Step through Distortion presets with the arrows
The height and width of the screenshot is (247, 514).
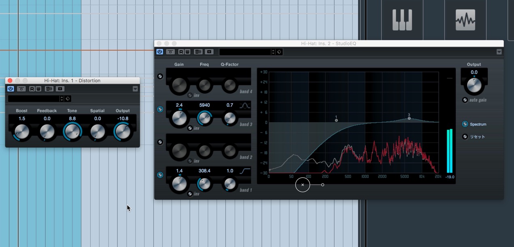point(62,99)
